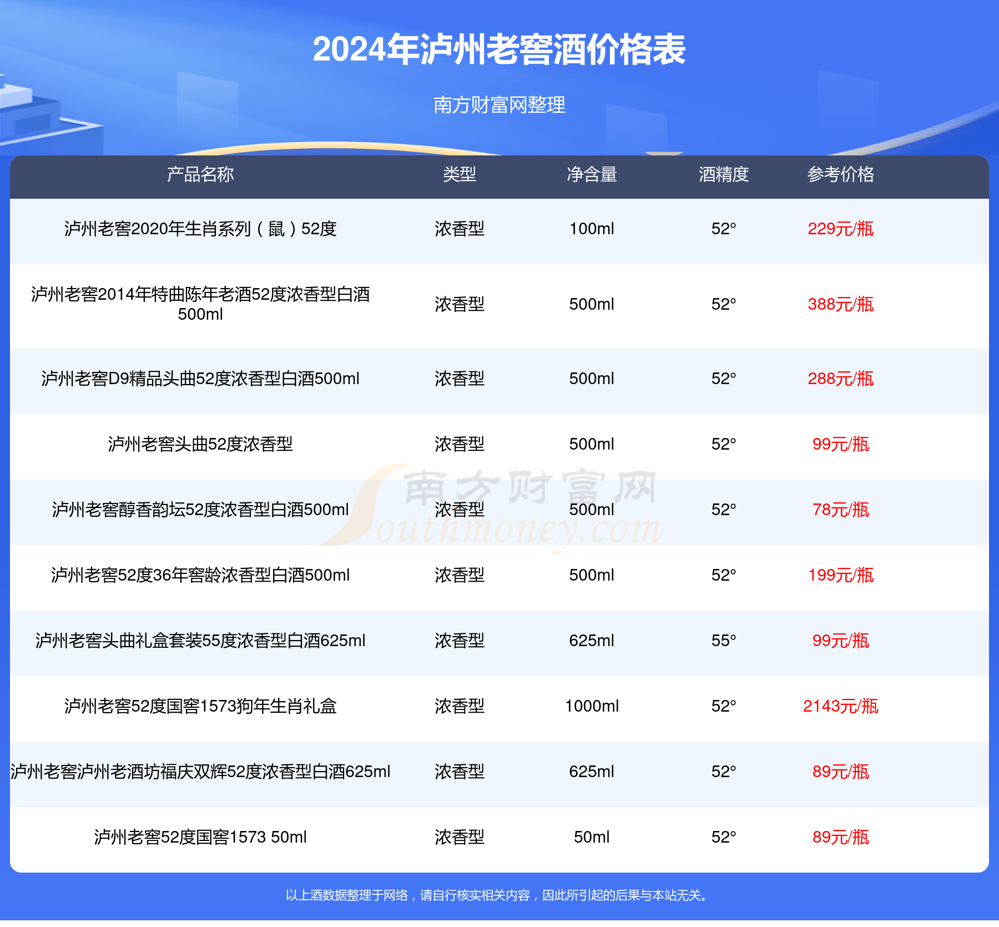This screenshot has height=927, width=999.
Task: Select 泸州老窖52度36年窖龄 product name
Action: click(x=200, y=575)
